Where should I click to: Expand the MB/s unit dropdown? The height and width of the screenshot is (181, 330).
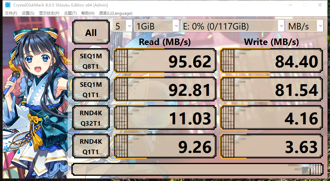point(304,26)
